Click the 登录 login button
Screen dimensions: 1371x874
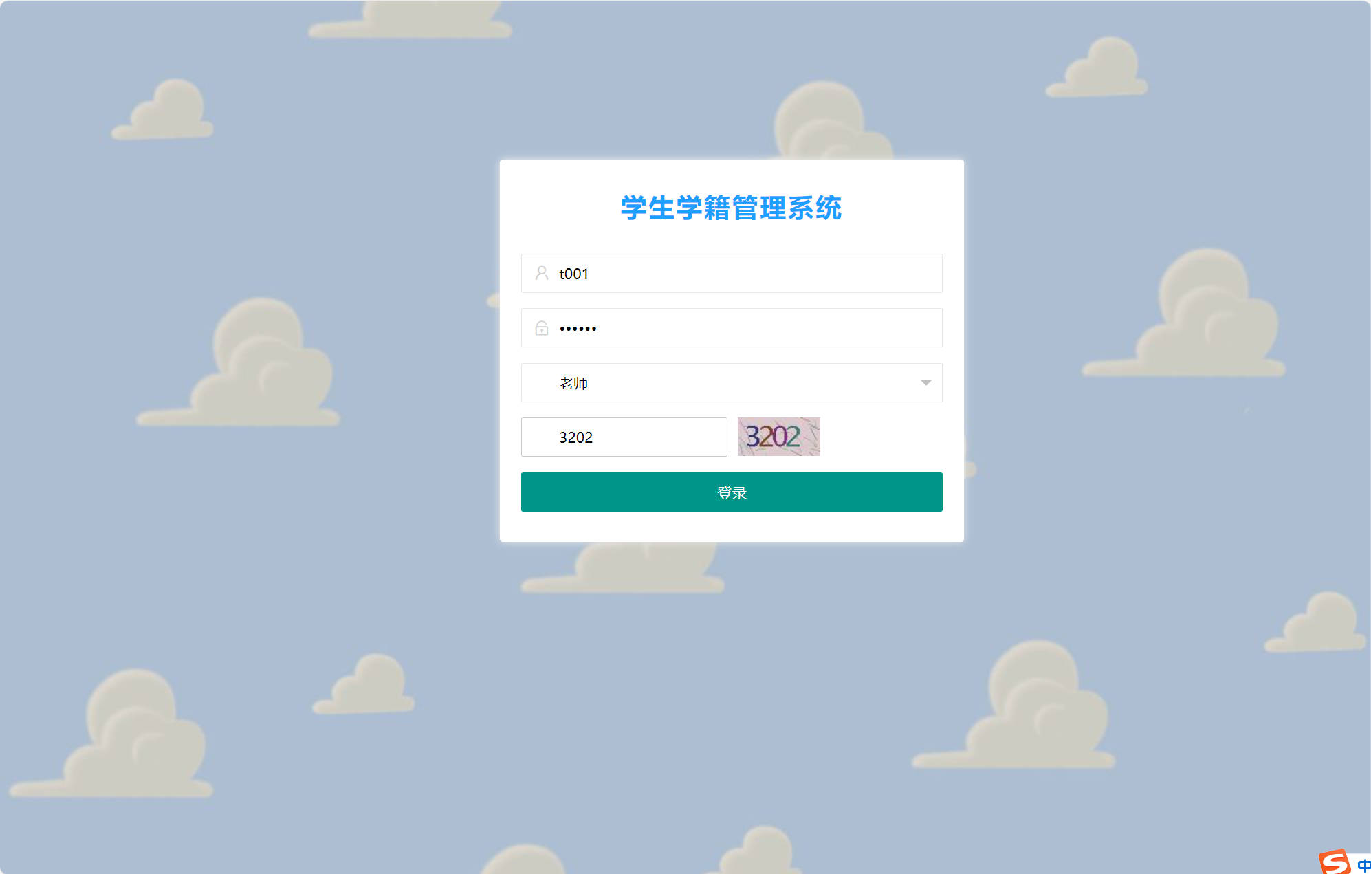(731, 492)
